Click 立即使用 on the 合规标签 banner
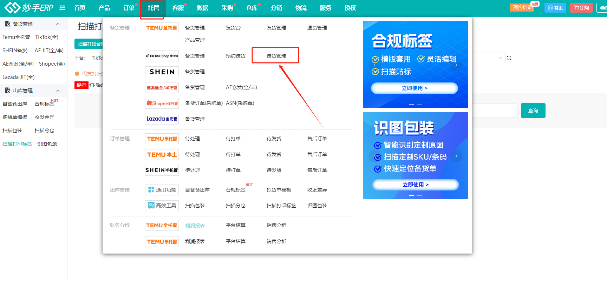 [415, 88]
